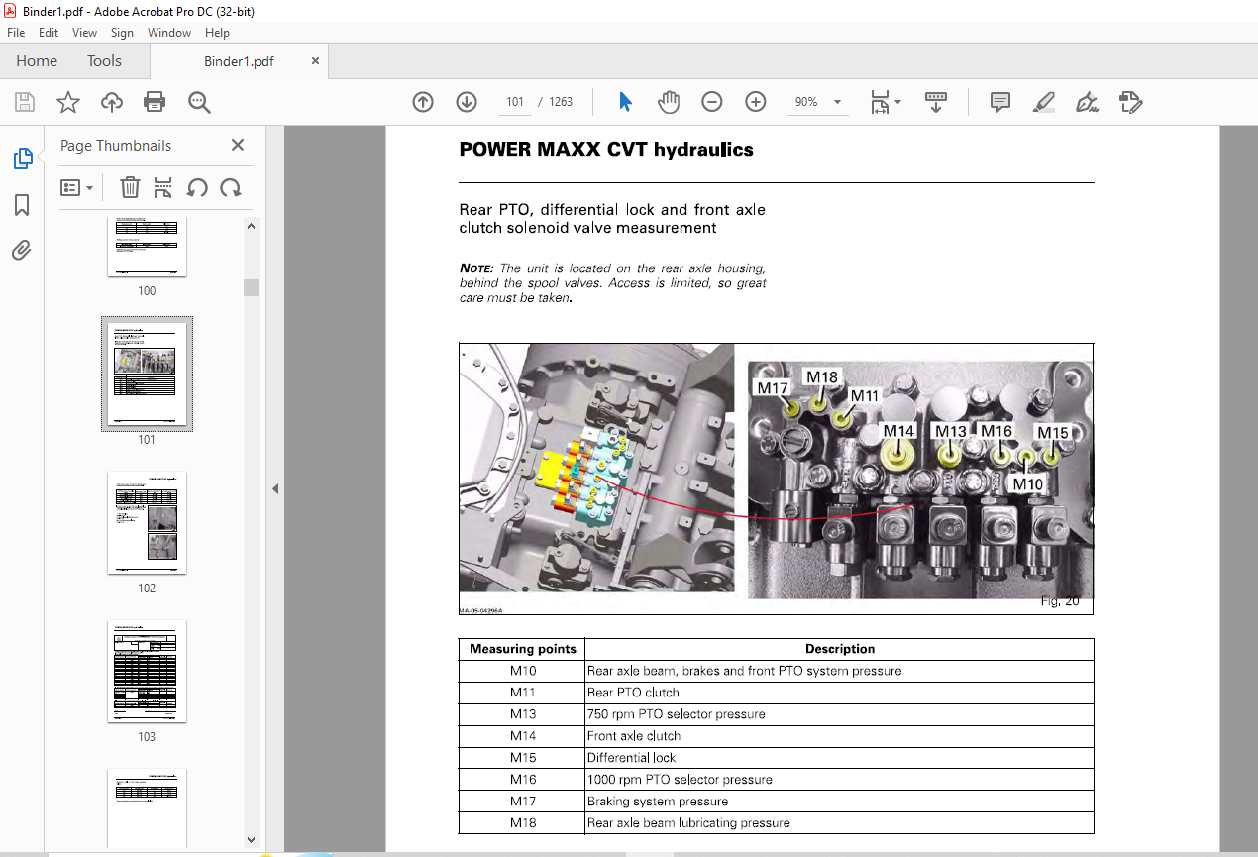Screen dimensions: 1258x857
Task: Click the page number field showing 101
Action: 514,102
